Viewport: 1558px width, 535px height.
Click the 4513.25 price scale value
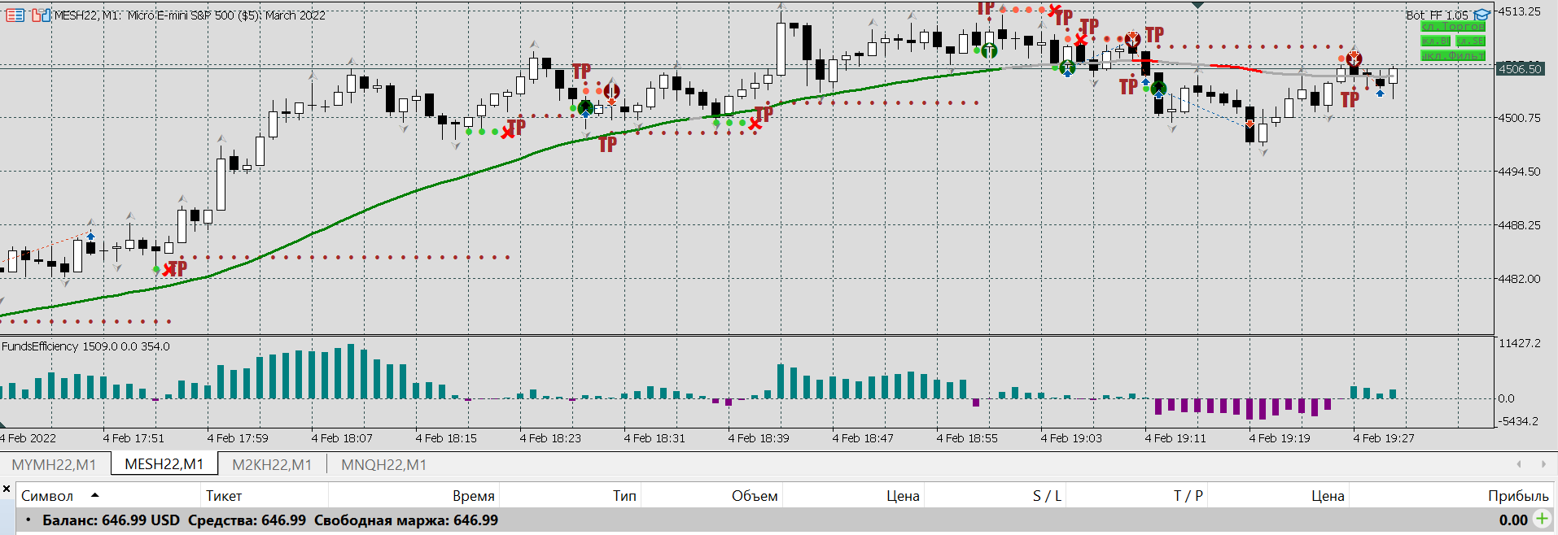coord(1519,11)
